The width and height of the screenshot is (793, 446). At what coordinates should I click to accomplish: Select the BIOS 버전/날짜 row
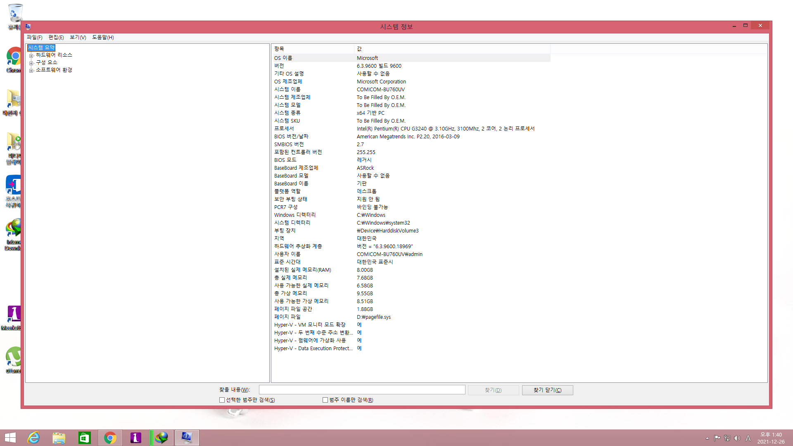coord(411,137)
